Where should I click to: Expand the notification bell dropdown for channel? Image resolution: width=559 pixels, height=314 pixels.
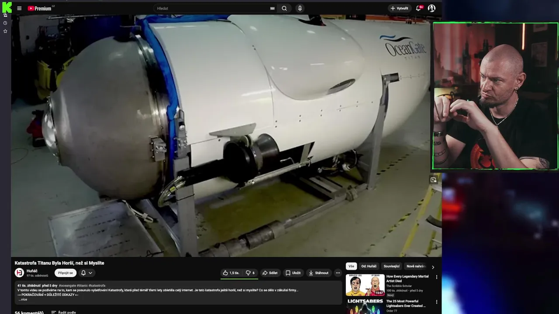[x=86, y=273]
